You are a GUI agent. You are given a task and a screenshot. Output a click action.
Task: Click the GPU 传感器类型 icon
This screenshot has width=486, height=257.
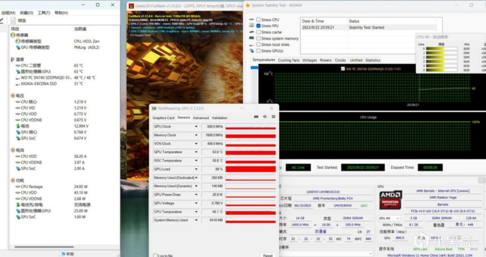coord(18,47)
